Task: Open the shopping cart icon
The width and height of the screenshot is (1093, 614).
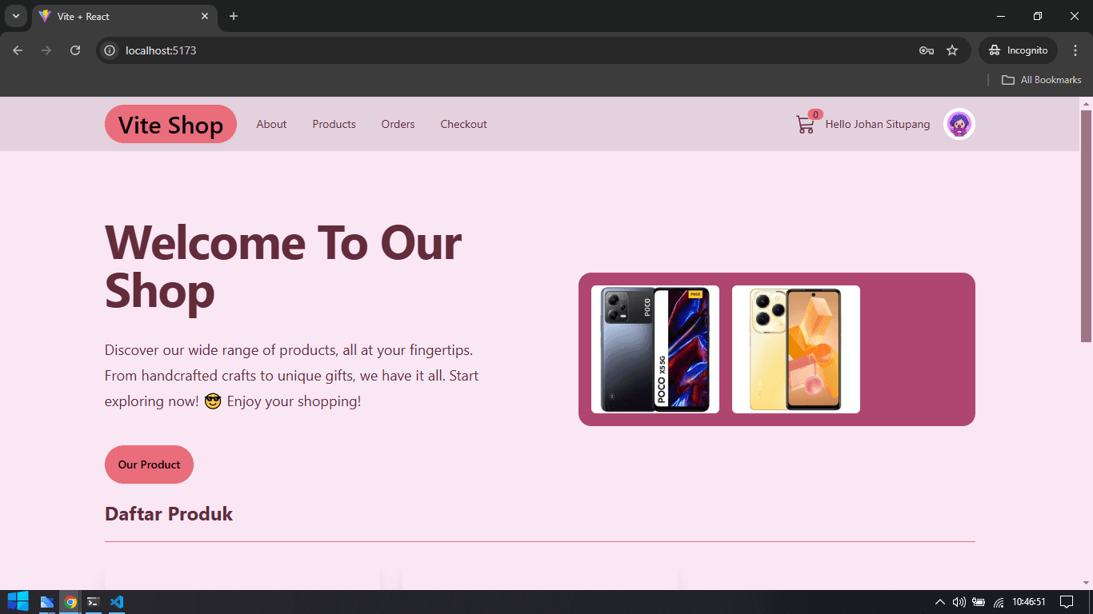Action: tap(806, 124)
